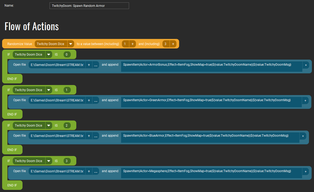The height and width of the screenshot is (192, 314).
Task: Edit the maximum value field 3
Action: [x=166, y=44]
